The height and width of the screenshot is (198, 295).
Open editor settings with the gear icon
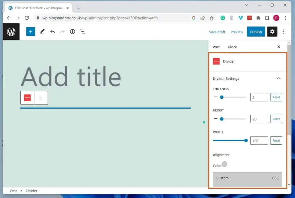[x=272, y=31]
